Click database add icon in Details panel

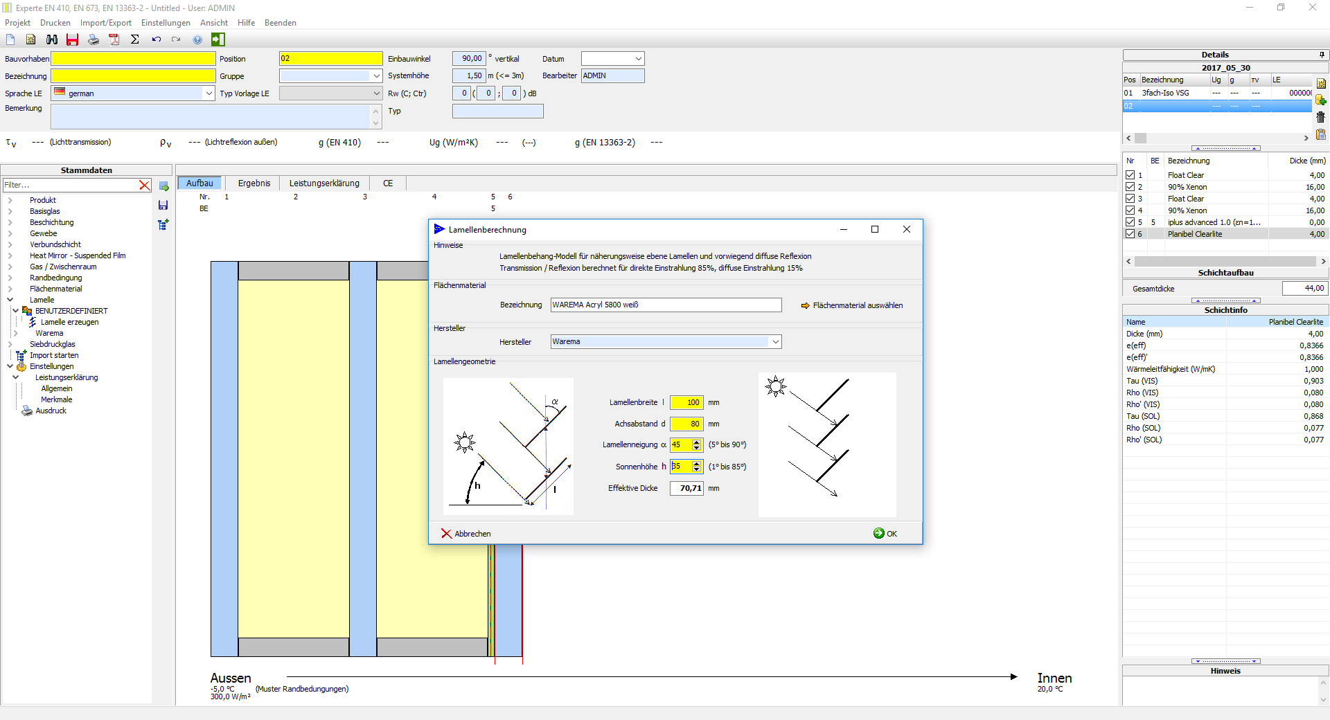click(x=1321, y=100)
